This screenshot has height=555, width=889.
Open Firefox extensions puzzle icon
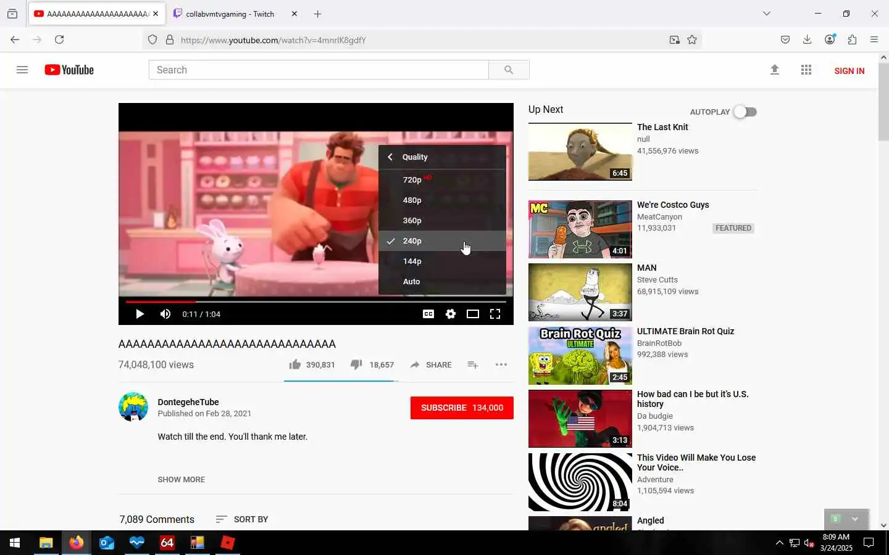click(x=852, y=39)
